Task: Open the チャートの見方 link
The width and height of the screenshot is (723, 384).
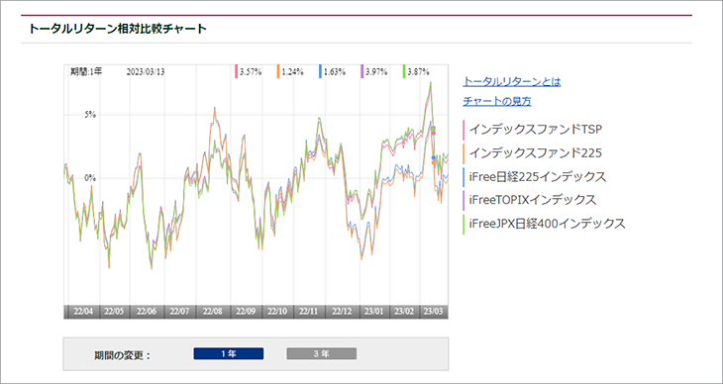Action: point(496,102)
